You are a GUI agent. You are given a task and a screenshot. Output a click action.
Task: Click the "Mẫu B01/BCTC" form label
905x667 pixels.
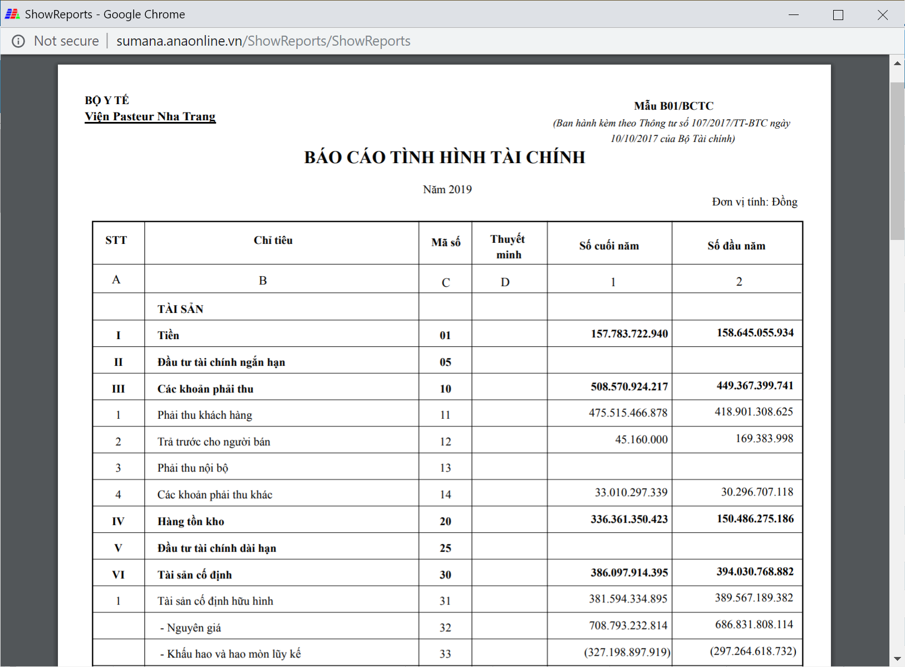pyautogui.click(x=673, y=106)
